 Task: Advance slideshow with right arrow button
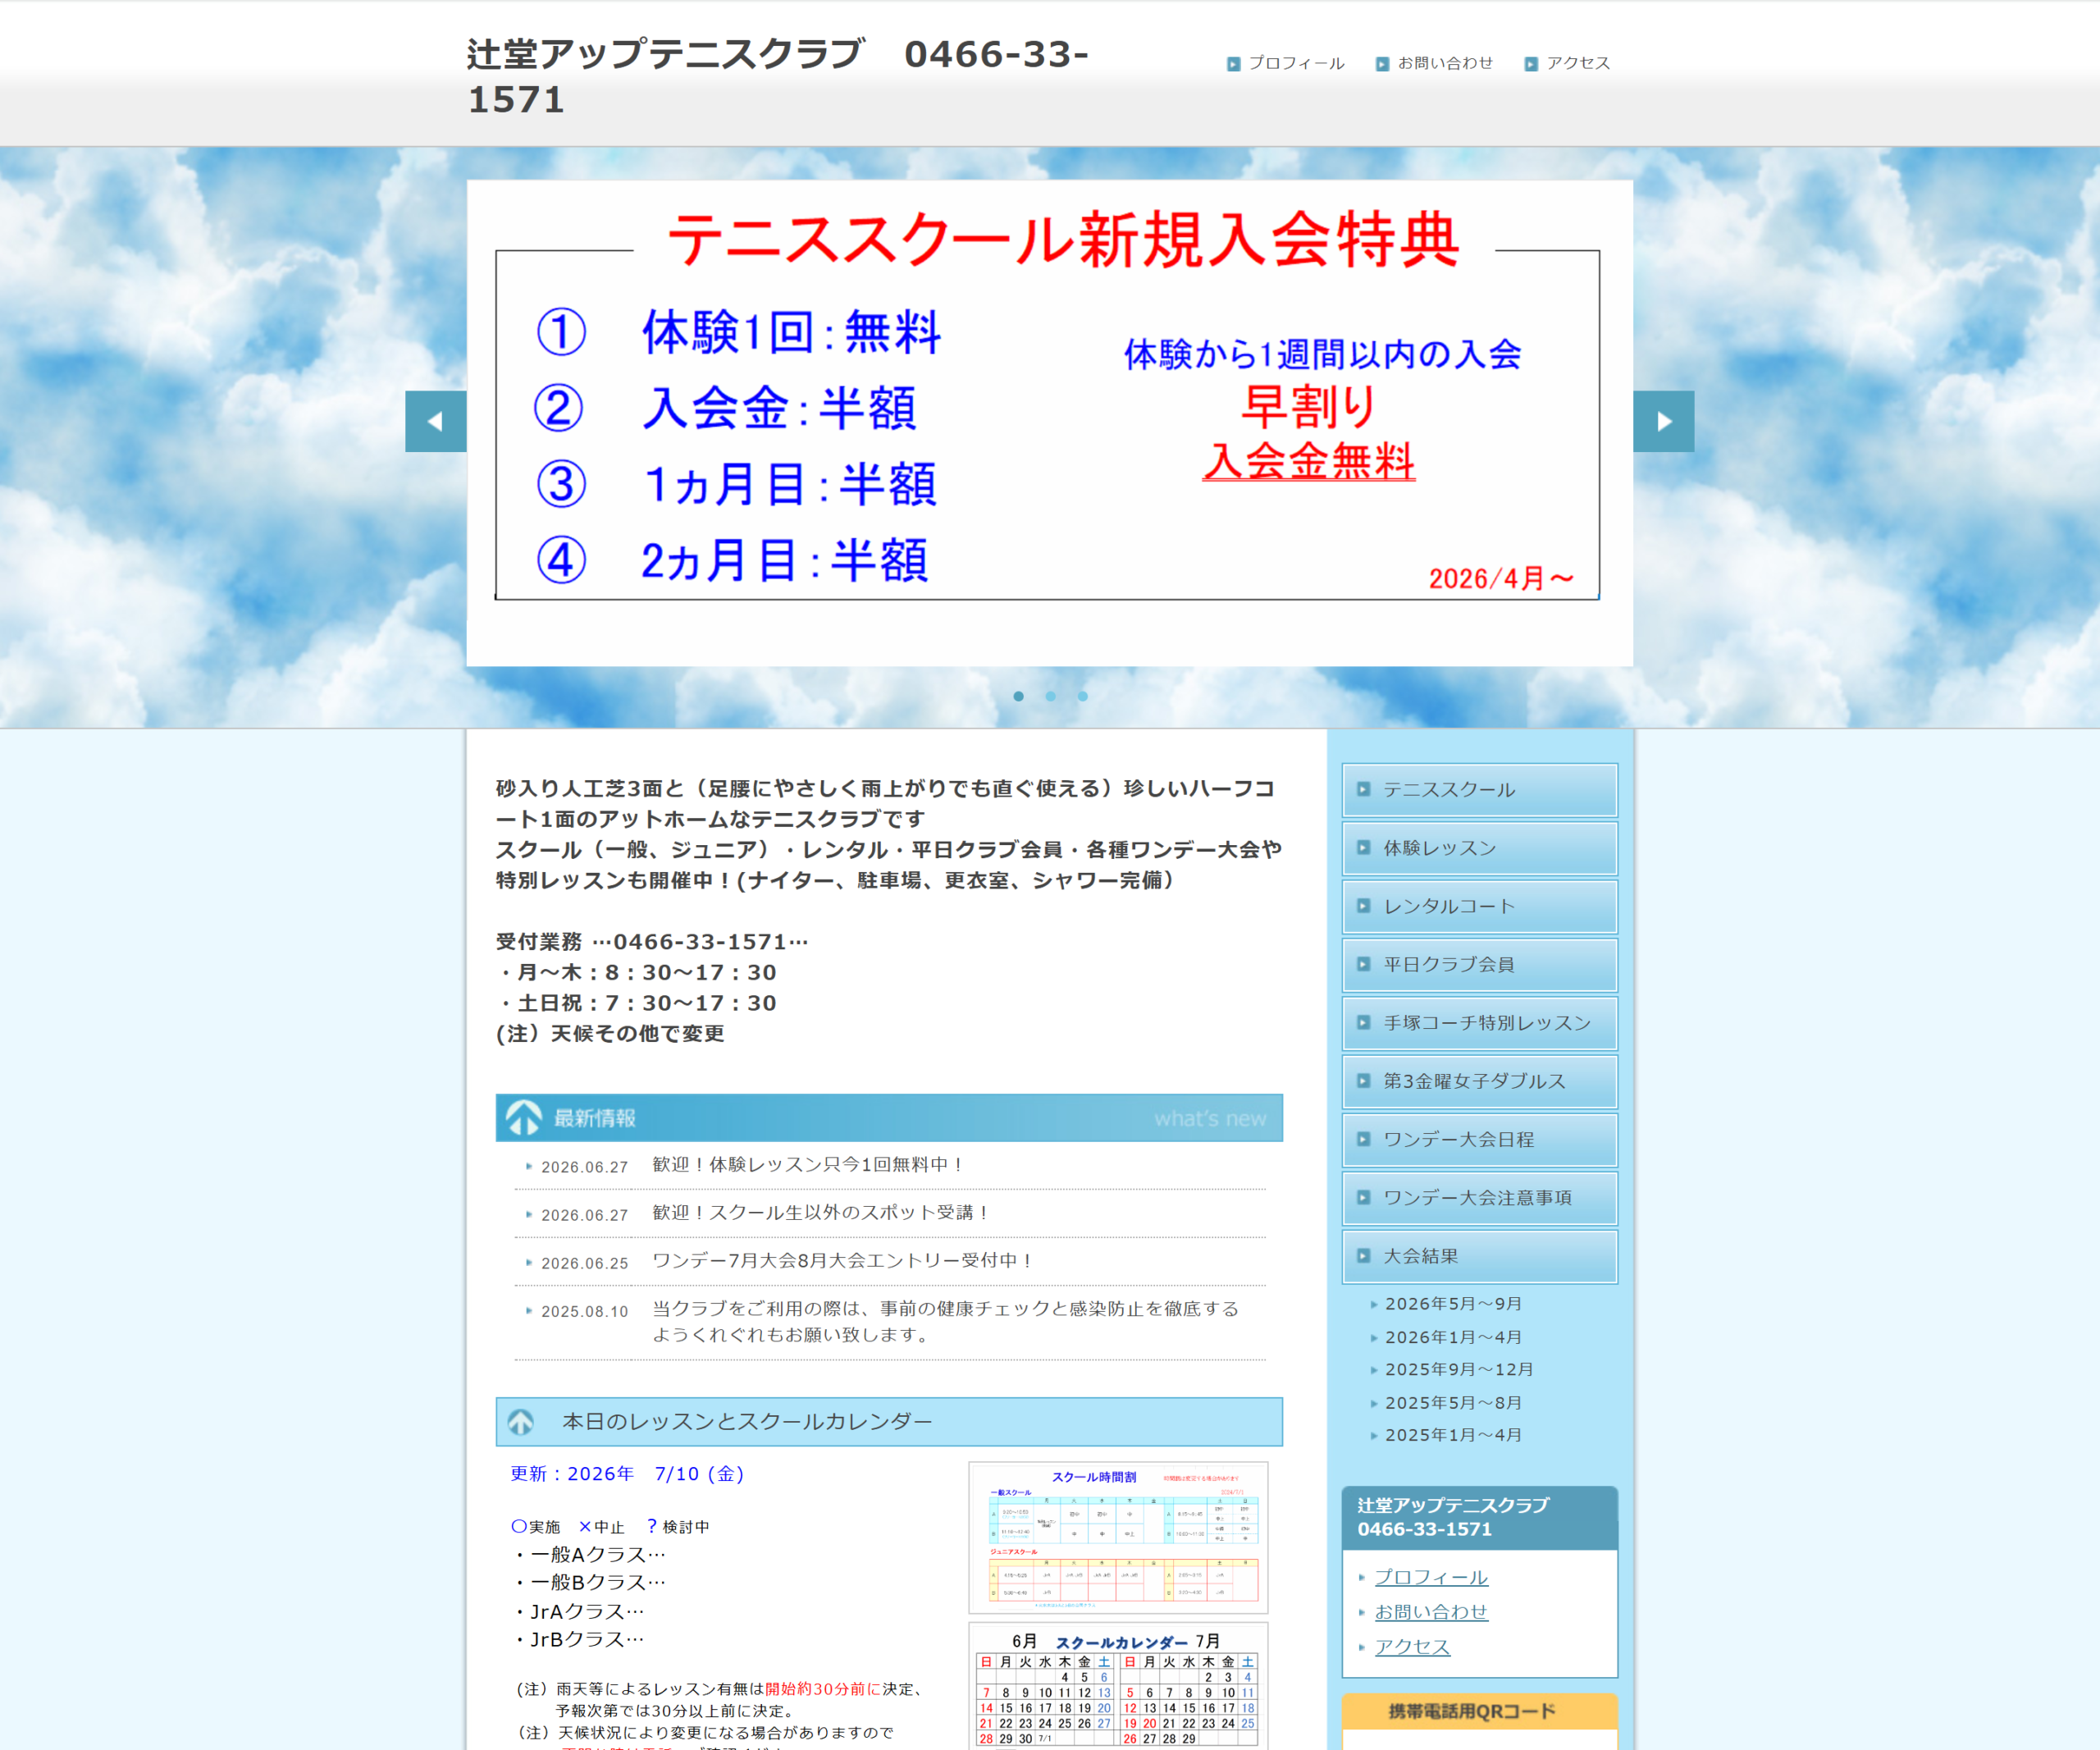point(1663,421)
